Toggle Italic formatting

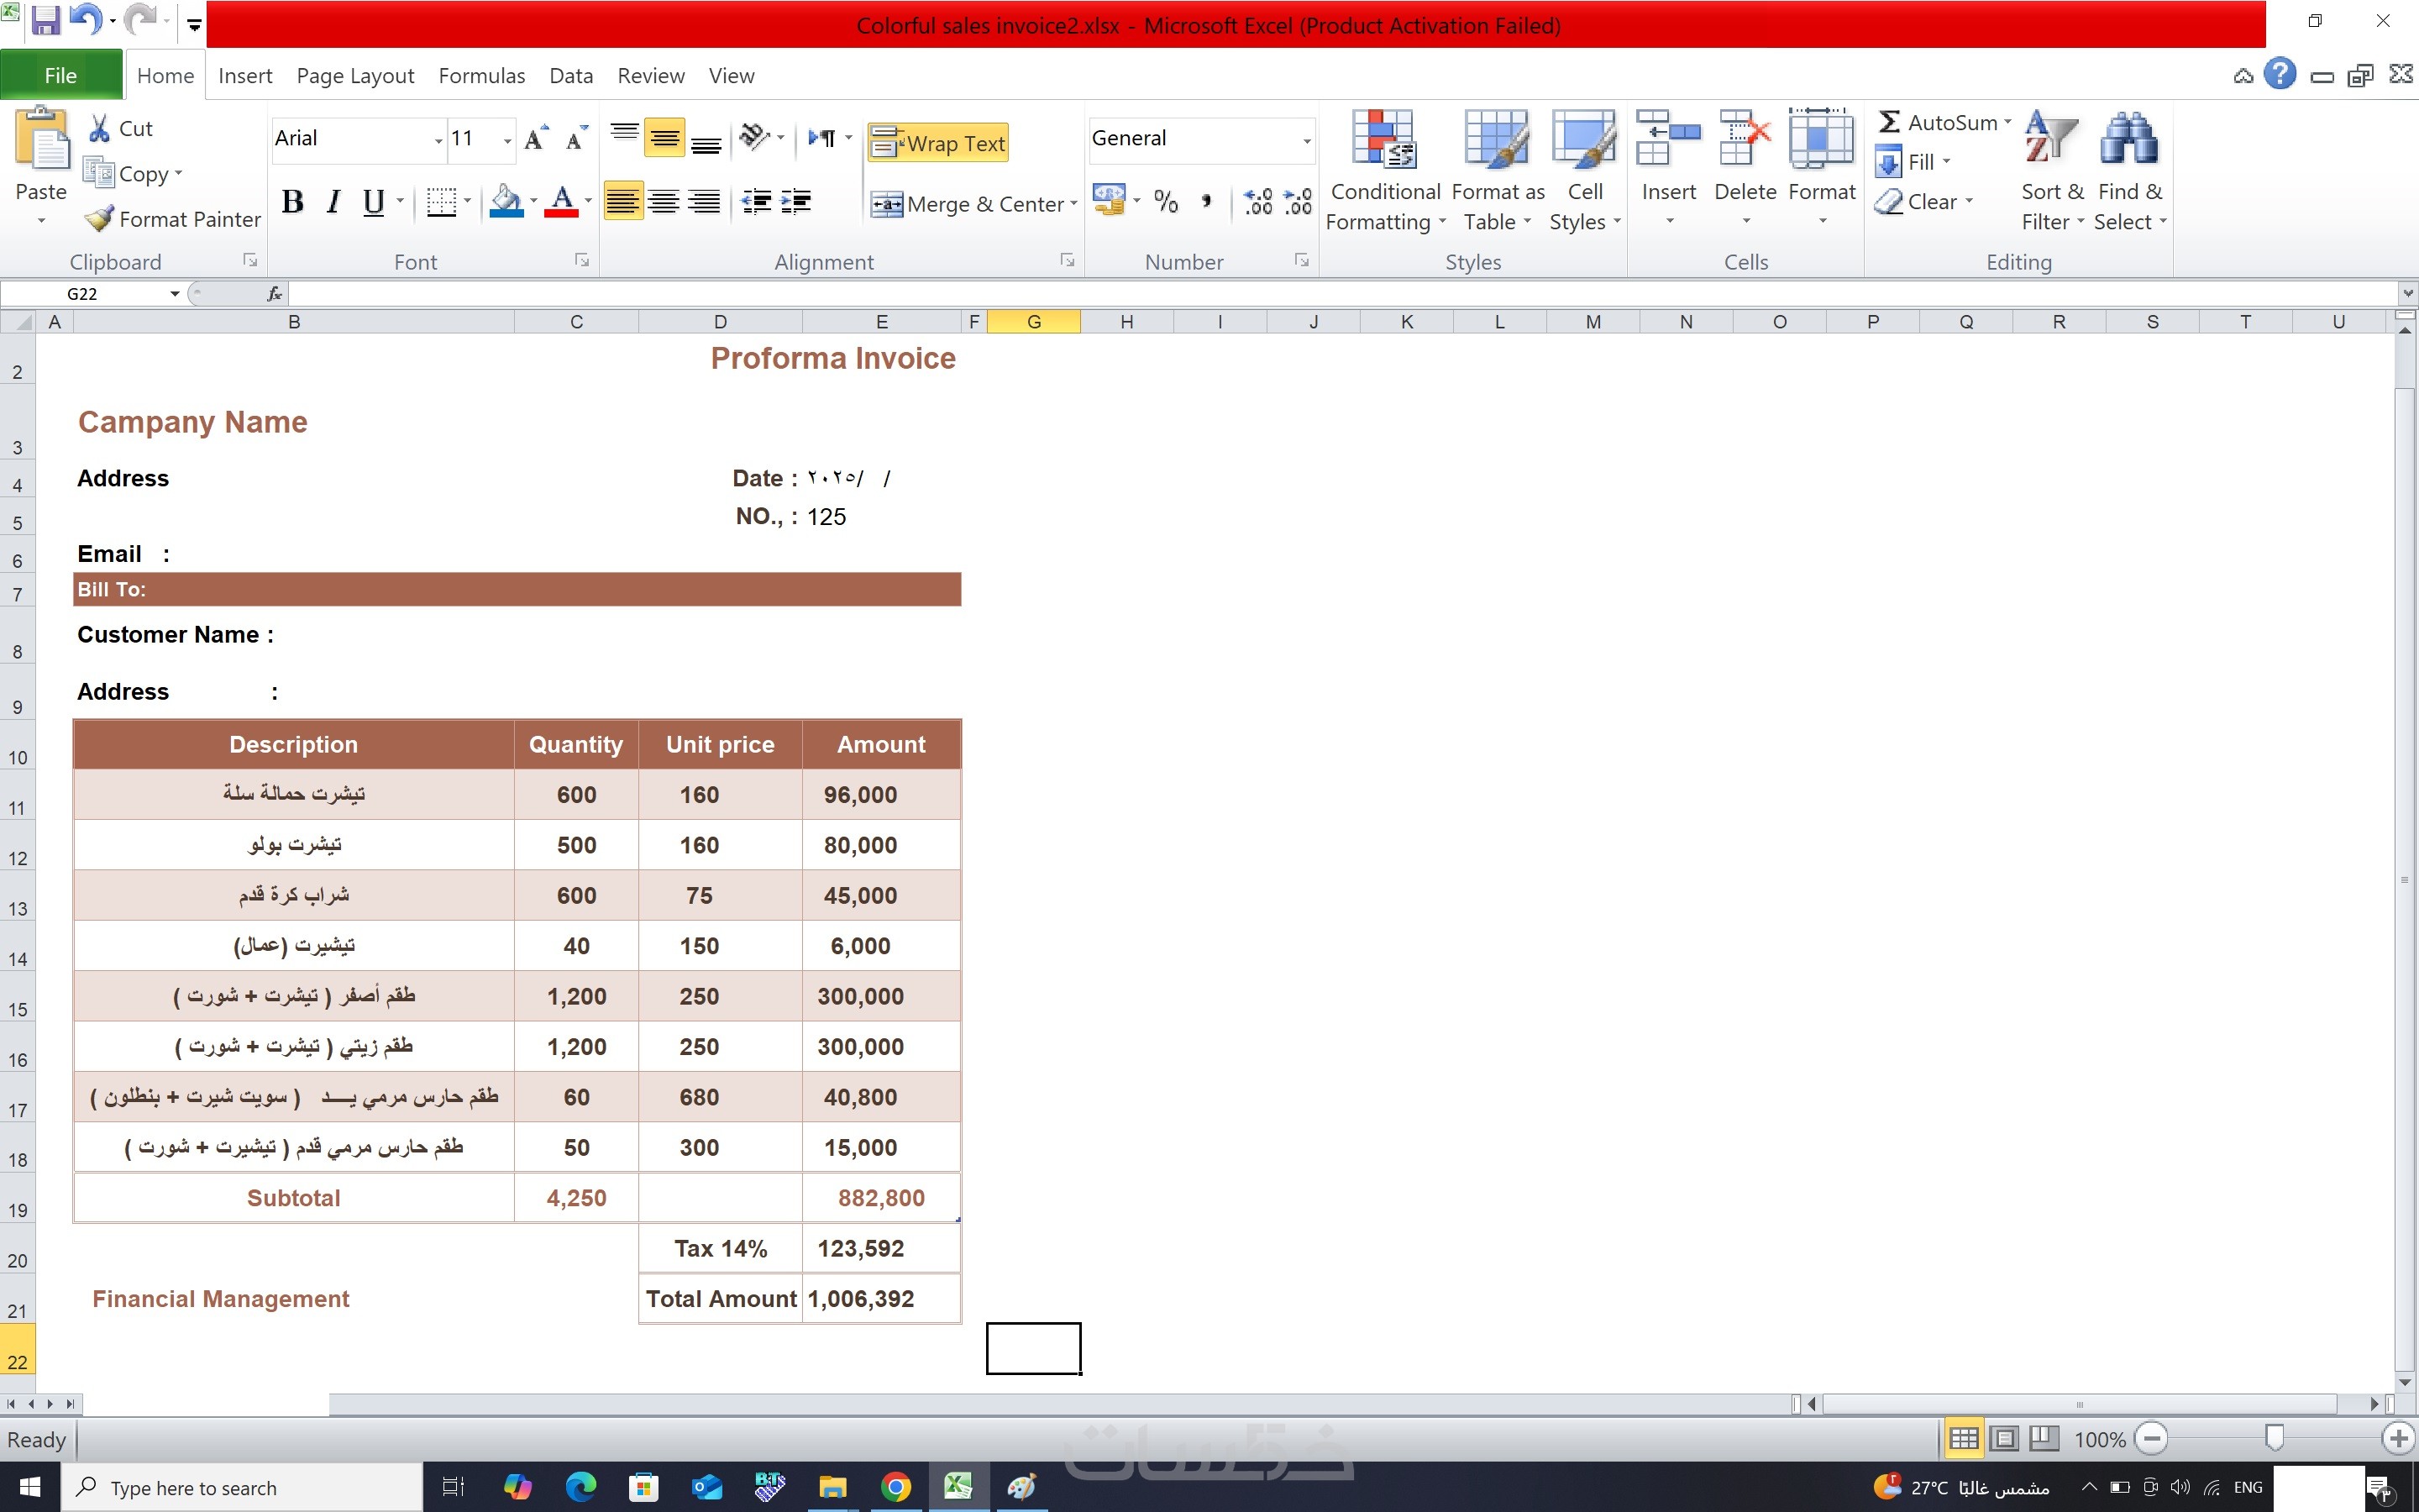(333, 202)
